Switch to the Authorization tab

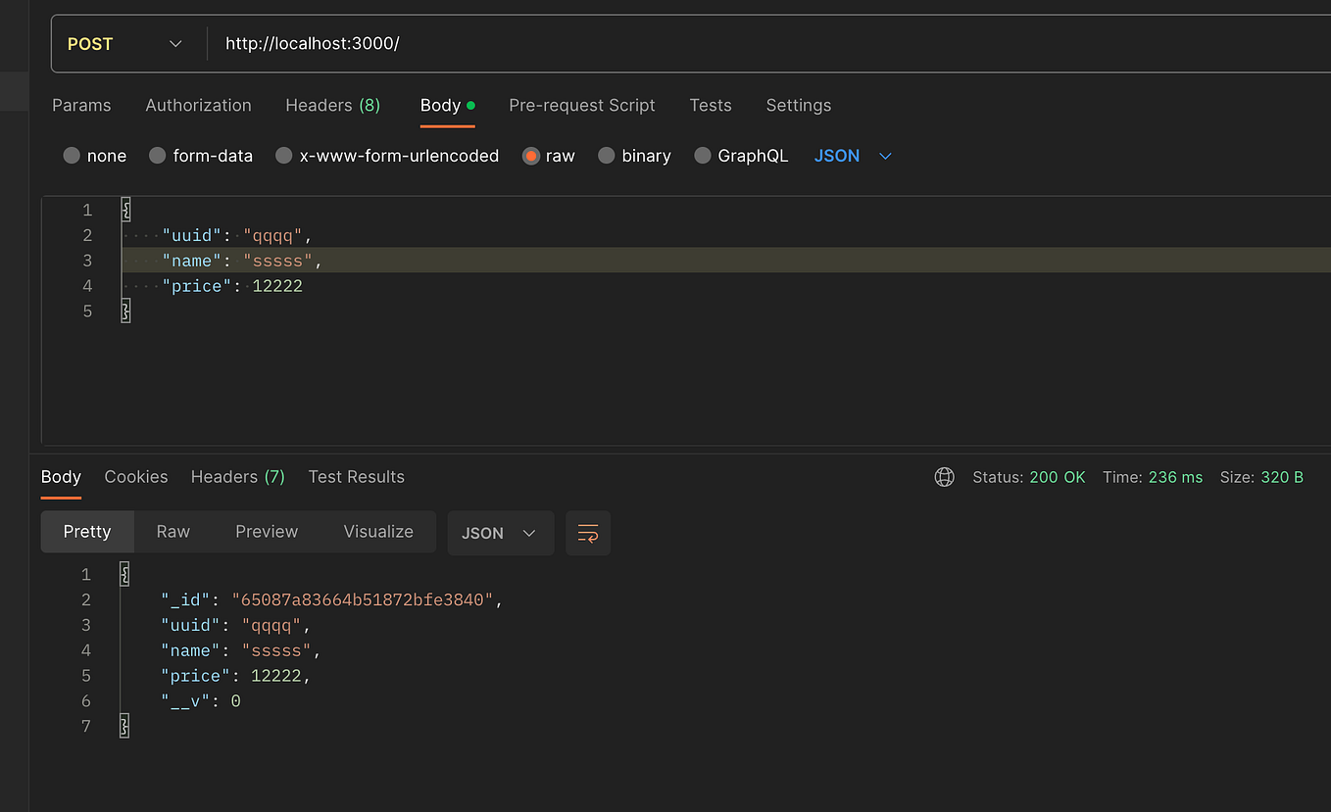[x=198, y=105]
